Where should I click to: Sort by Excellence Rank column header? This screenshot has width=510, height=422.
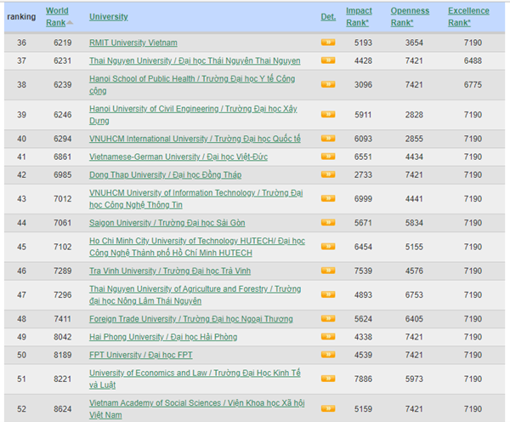click(468, 17)
